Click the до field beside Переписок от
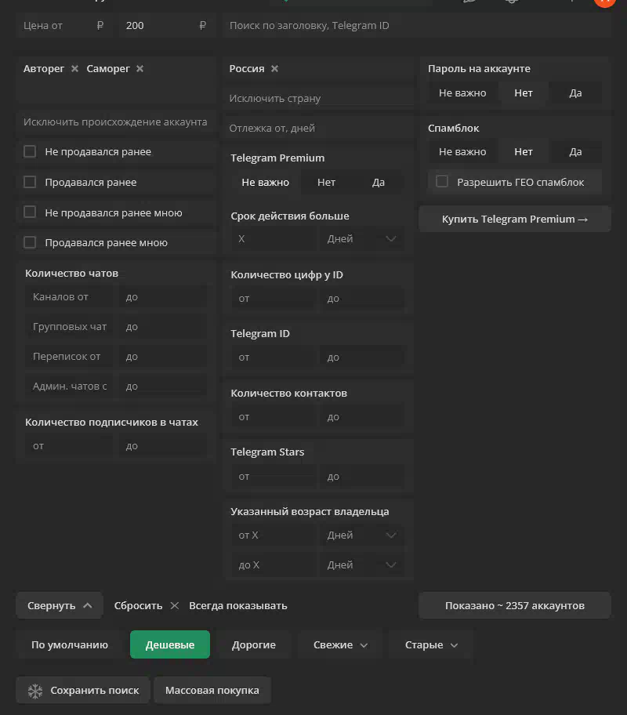This screenshot has height=715, width=627. tap(163, 357)
